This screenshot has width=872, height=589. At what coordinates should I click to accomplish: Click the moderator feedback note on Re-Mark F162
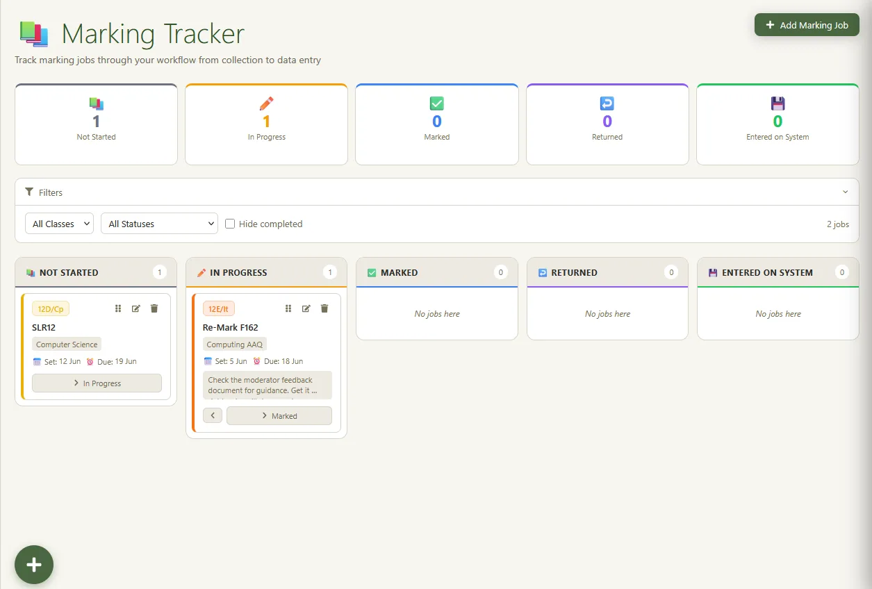click(268, 385)
